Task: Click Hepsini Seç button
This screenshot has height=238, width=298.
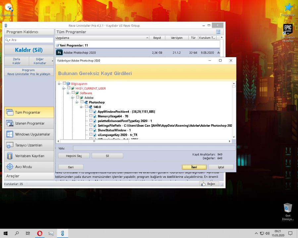Action: [74, 156]
